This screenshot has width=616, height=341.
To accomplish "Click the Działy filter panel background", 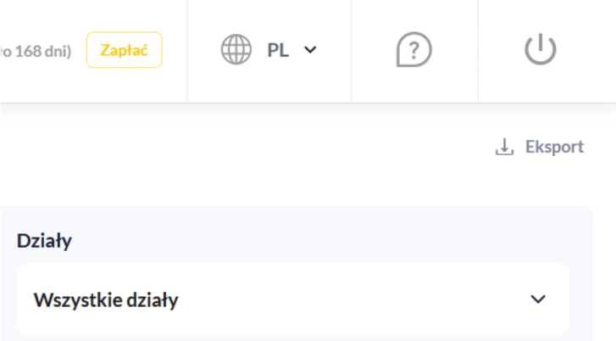I will 339,238.
